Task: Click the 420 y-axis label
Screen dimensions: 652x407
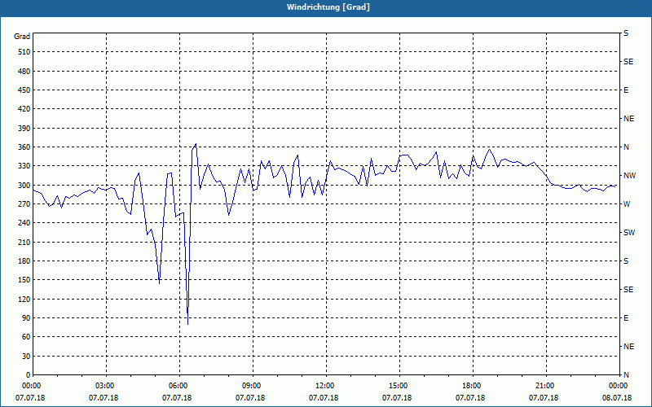Action: (x=24, y=109)
